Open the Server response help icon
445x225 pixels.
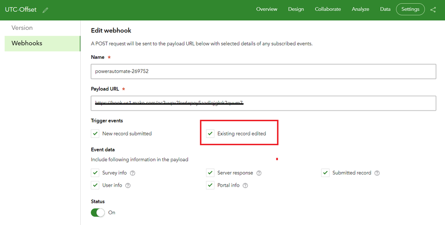259,173
